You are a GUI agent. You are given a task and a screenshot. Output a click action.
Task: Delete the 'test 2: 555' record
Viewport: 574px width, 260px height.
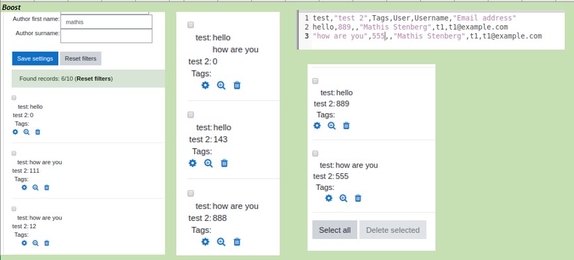coord(358,198)
